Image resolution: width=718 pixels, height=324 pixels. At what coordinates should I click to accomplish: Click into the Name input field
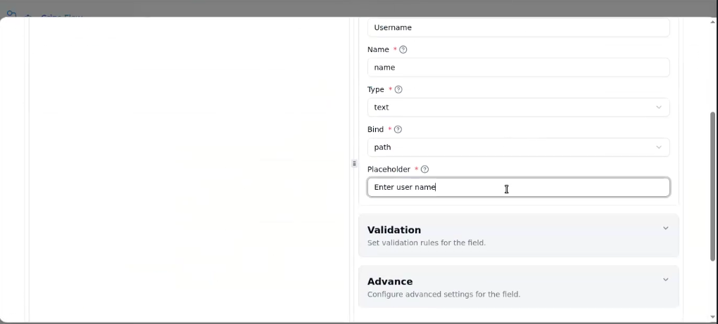click(x=518, y=67)
